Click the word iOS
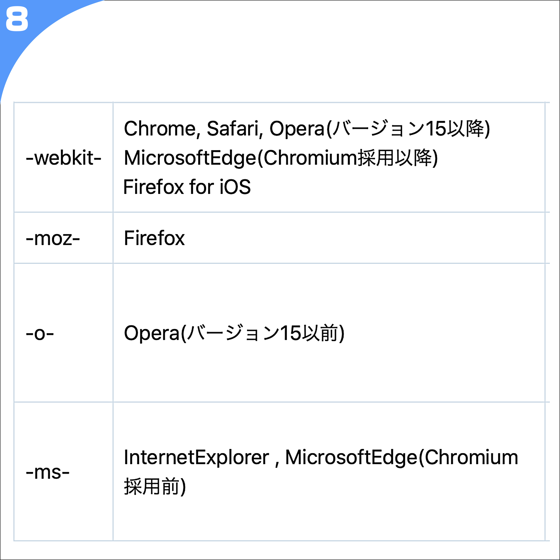 pyautogui.click(x=235, y=187)
